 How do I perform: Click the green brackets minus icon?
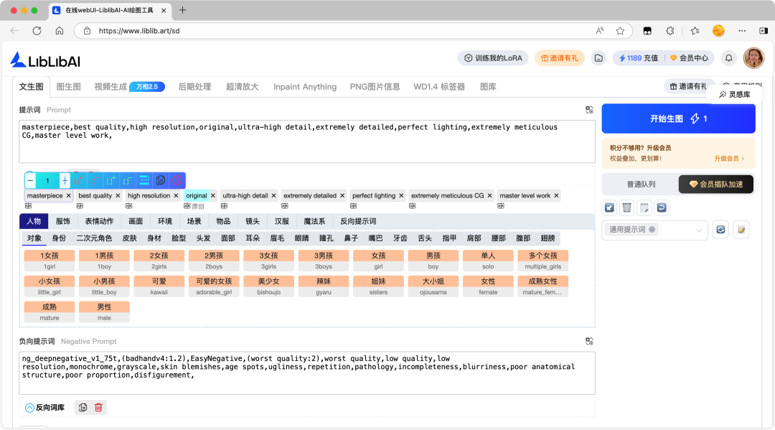click(128, 180)
